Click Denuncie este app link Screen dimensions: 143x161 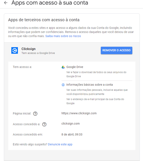[x=60, y=144]
